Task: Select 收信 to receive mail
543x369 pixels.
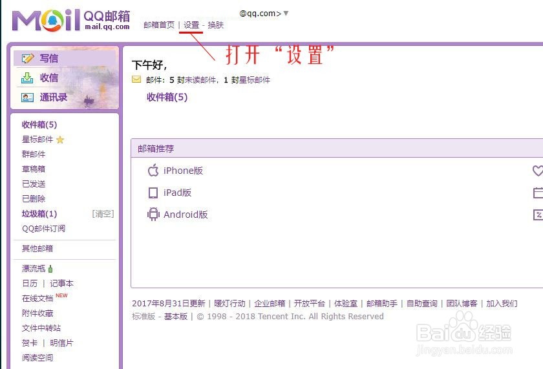Action: click(x=49, y=78)
